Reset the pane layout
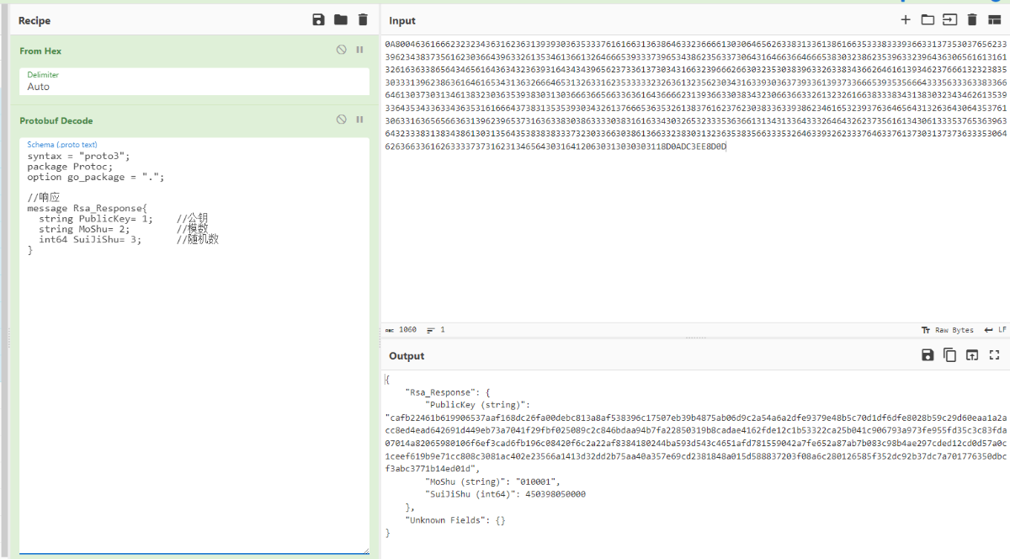 994,20
